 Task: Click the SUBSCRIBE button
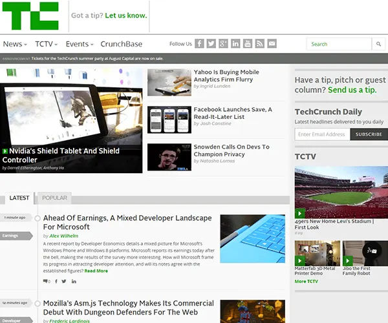click(369, 134)
